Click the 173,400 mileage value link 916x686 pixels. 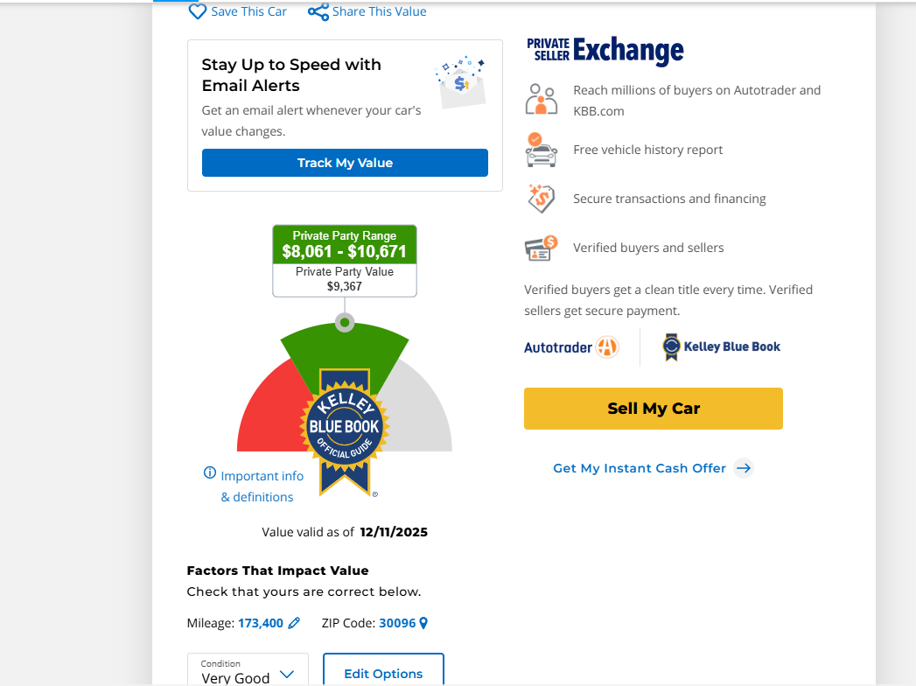[x=261, y=623]
